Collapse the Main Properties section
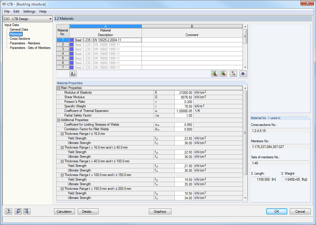The image size is (316, 225). pyautogui.click(x=59, y=88)
